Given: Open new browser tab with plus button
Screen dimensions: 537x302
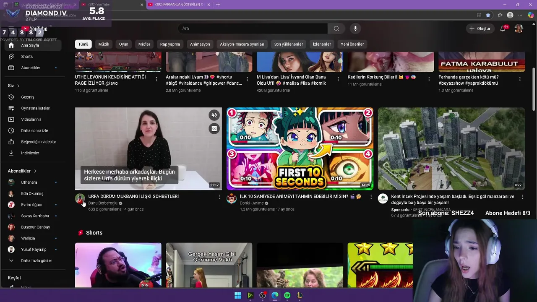Looking at the screenshot, I should click(218, 5).
